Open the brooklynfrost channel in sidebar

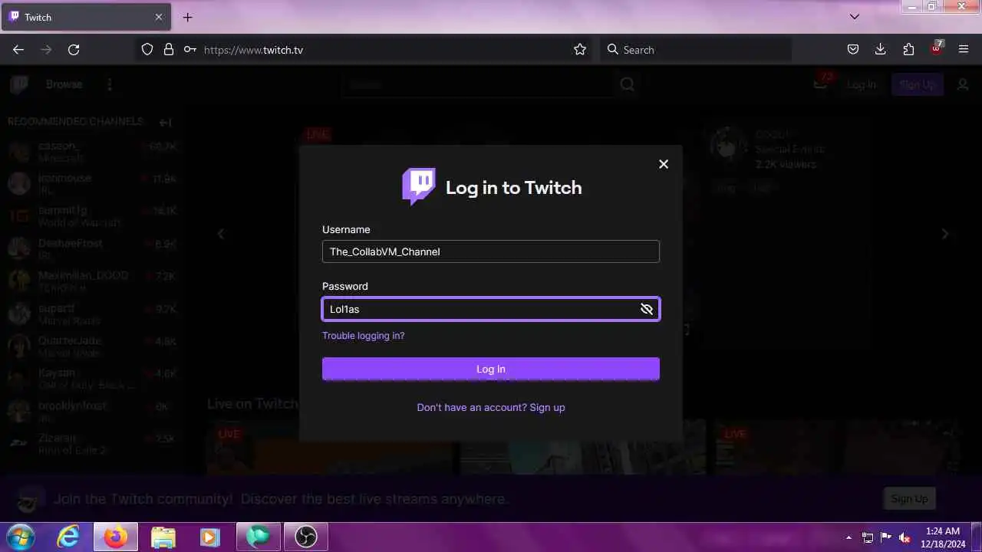point(92,410)
